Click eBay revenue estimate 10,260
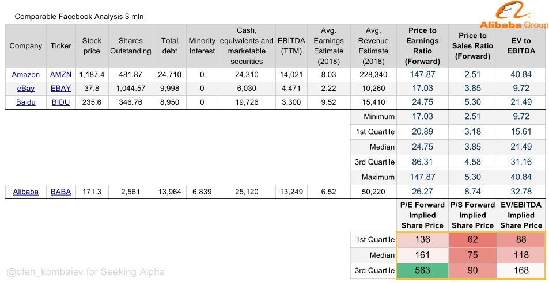This screenshot has height=283, width=549. pyautogui.click(x=373, y=89)
